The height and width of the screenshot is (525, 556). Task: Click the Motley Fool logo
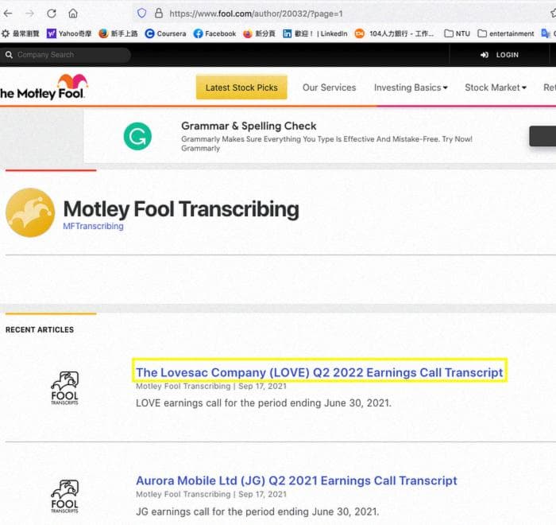(x=43, y=87)
